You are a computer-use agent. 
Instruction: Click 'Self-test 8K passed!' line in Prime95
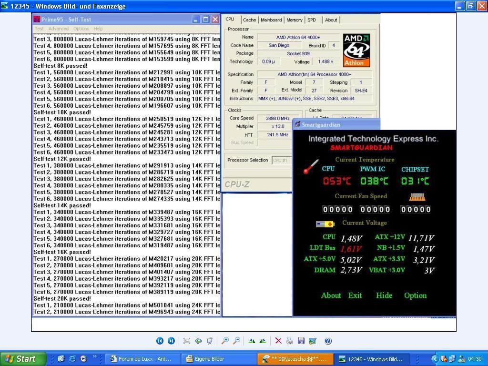[x=61, y=66]
